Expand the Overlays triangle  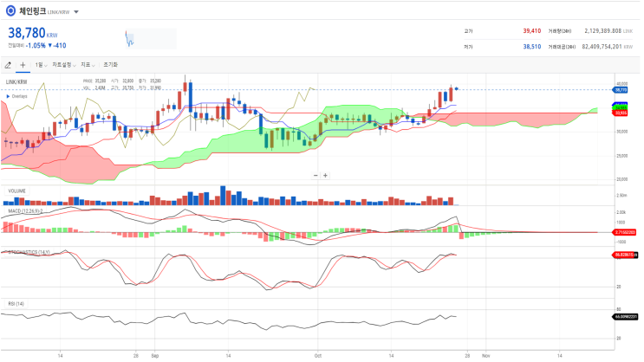(x=8, y=96)
